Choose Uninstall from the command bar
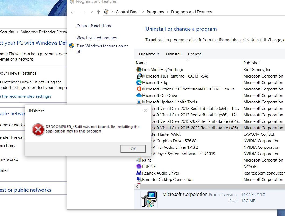This screenshot has height=216, width=285. coord(173,54)
